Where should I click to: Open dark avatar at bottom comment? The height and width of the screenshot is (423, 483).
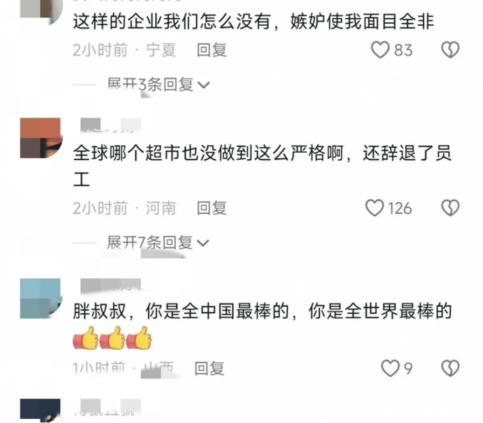pyautogui.click(x=40, y=410)
